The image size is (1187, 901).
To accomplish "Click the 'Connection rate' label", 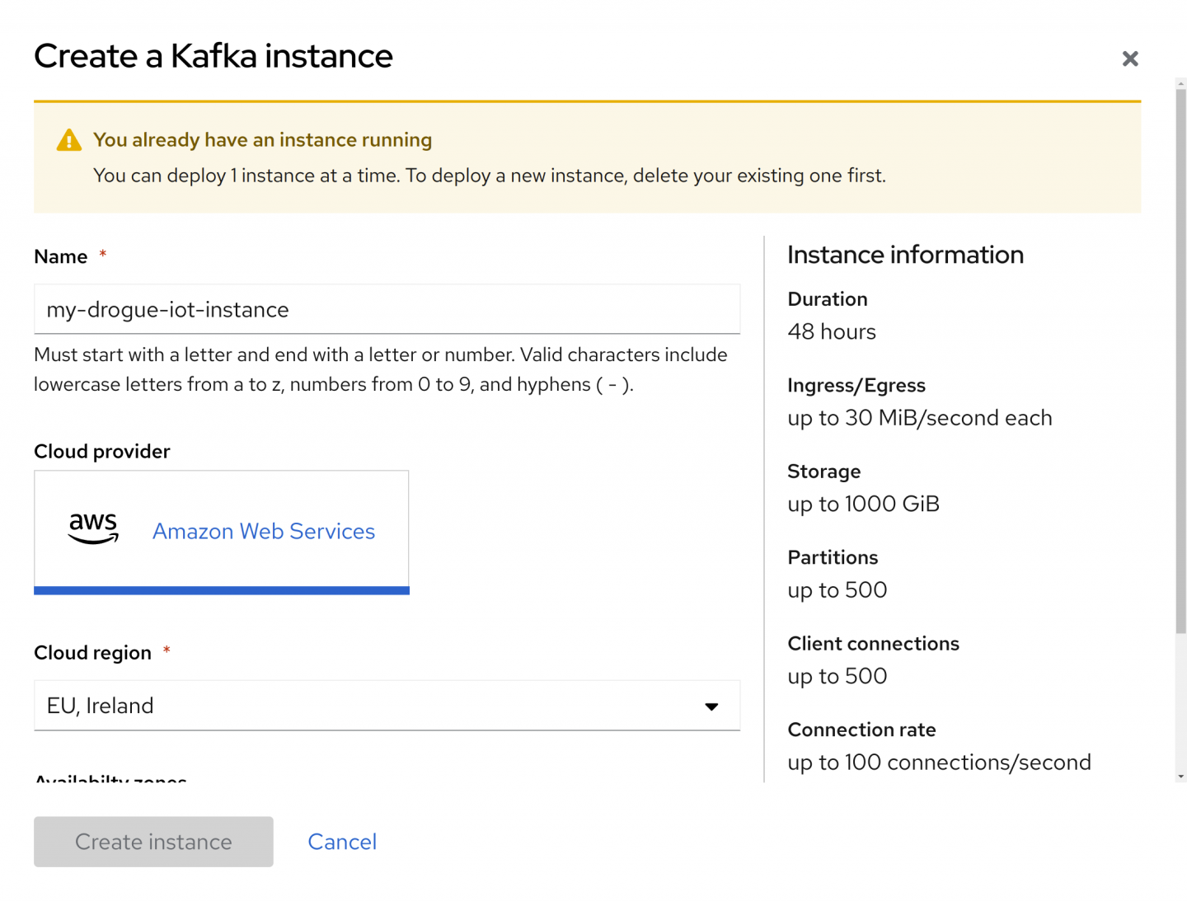I will coord(861,730).
